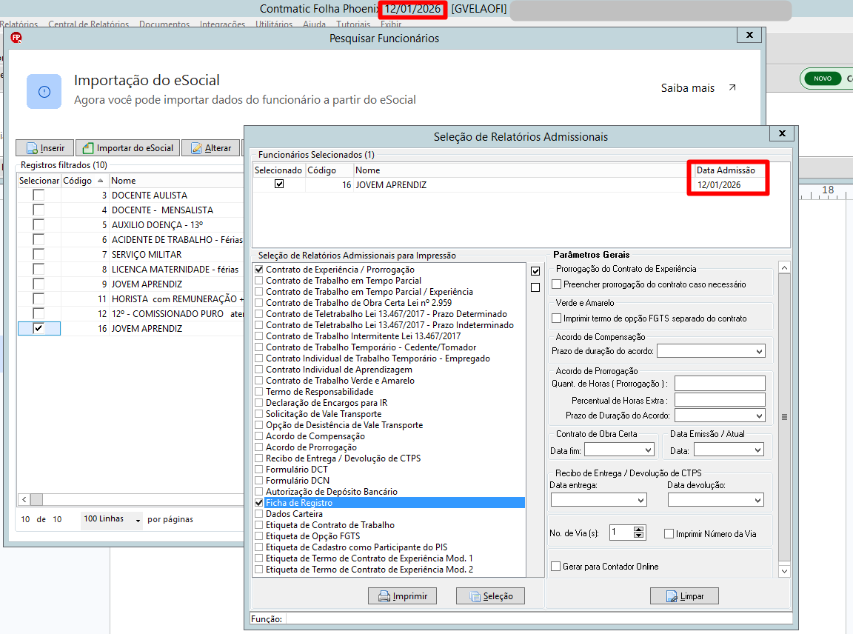This screenshot has height=634, width=853.
Task: Click the Alterar pencil icon button
Action: 211,148
